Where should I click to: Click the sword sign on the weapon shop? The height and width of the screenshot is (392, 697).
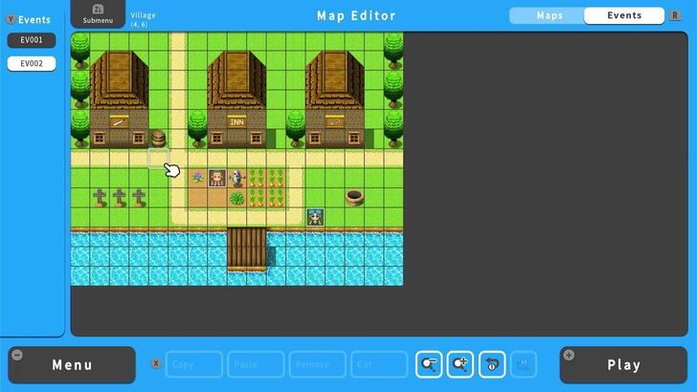tap(119, 121)
